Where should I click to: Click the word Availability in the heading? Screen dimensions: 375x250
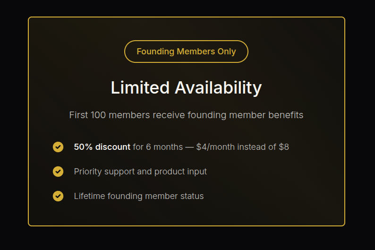pos(218,88)
